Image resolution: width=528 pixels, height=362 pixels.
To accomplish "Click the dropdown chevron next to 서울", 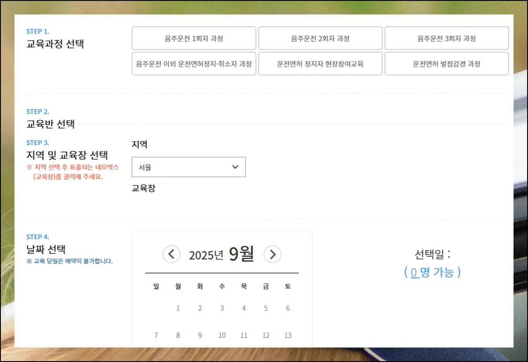I will click(x=234, y=167).
